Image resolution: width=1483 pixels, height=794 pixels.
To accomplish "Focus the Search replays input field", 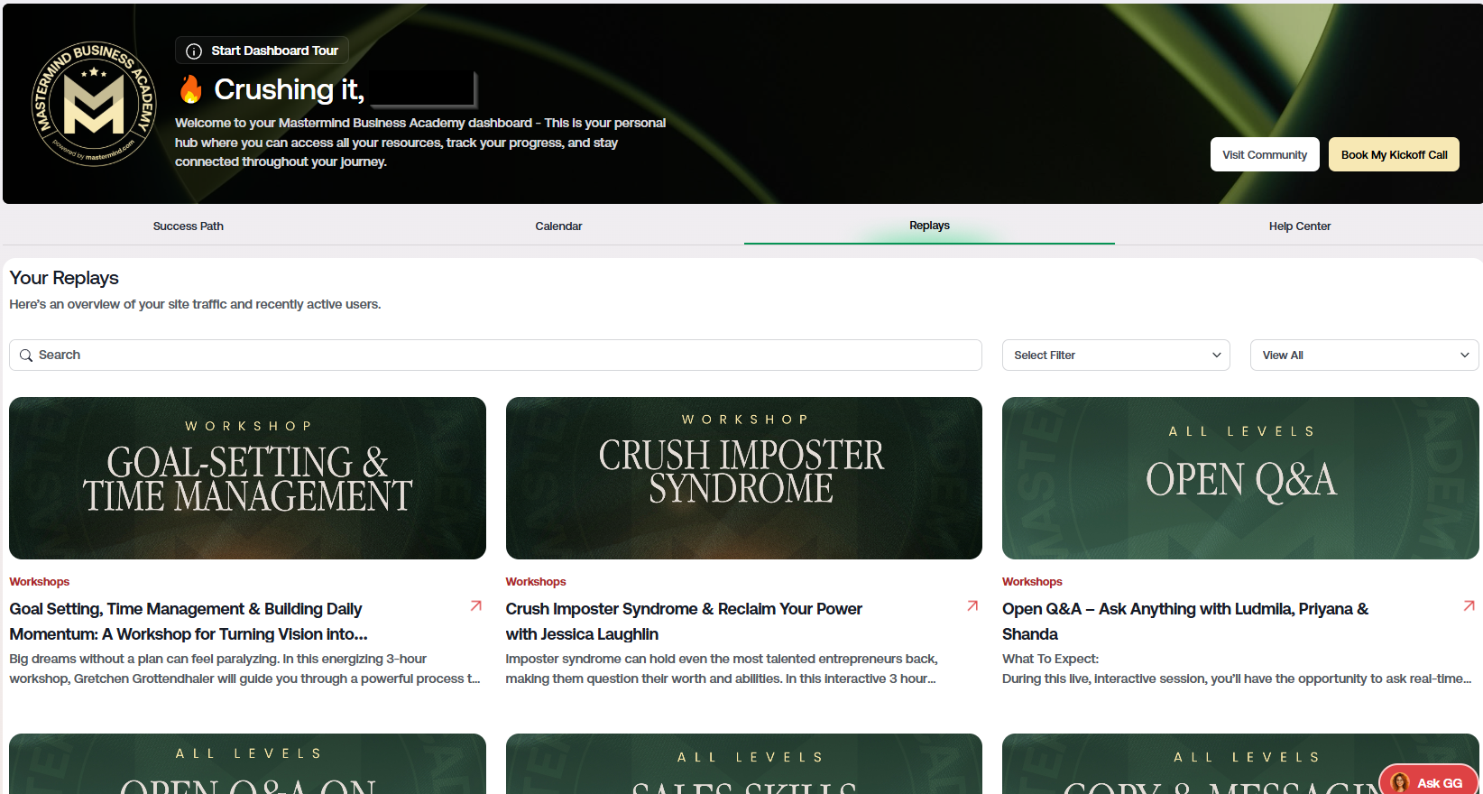I will (495, 355).
